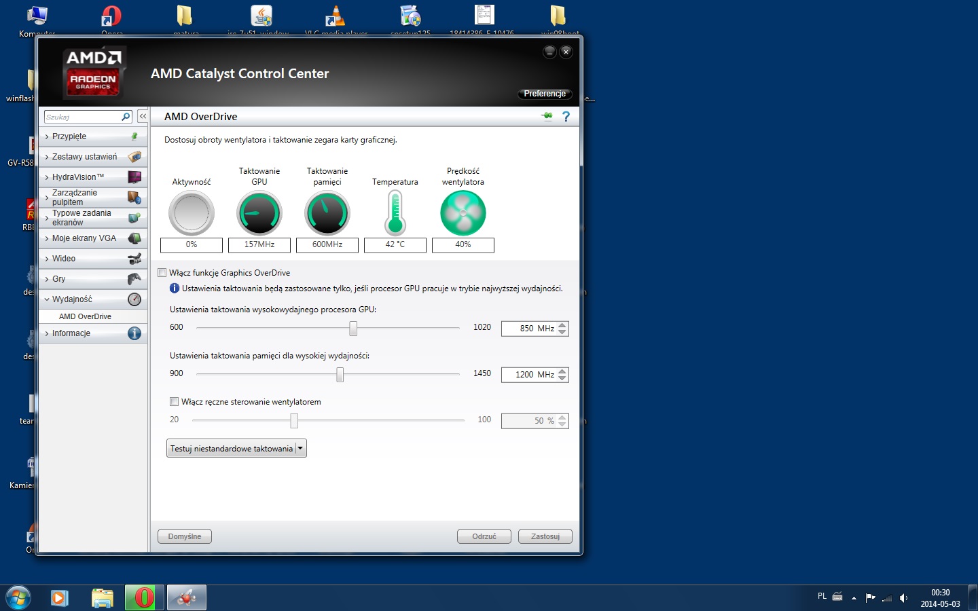Click the blue info icon near Ustawienia taktowania note
The image size is (978, 611).
point(175,289)
